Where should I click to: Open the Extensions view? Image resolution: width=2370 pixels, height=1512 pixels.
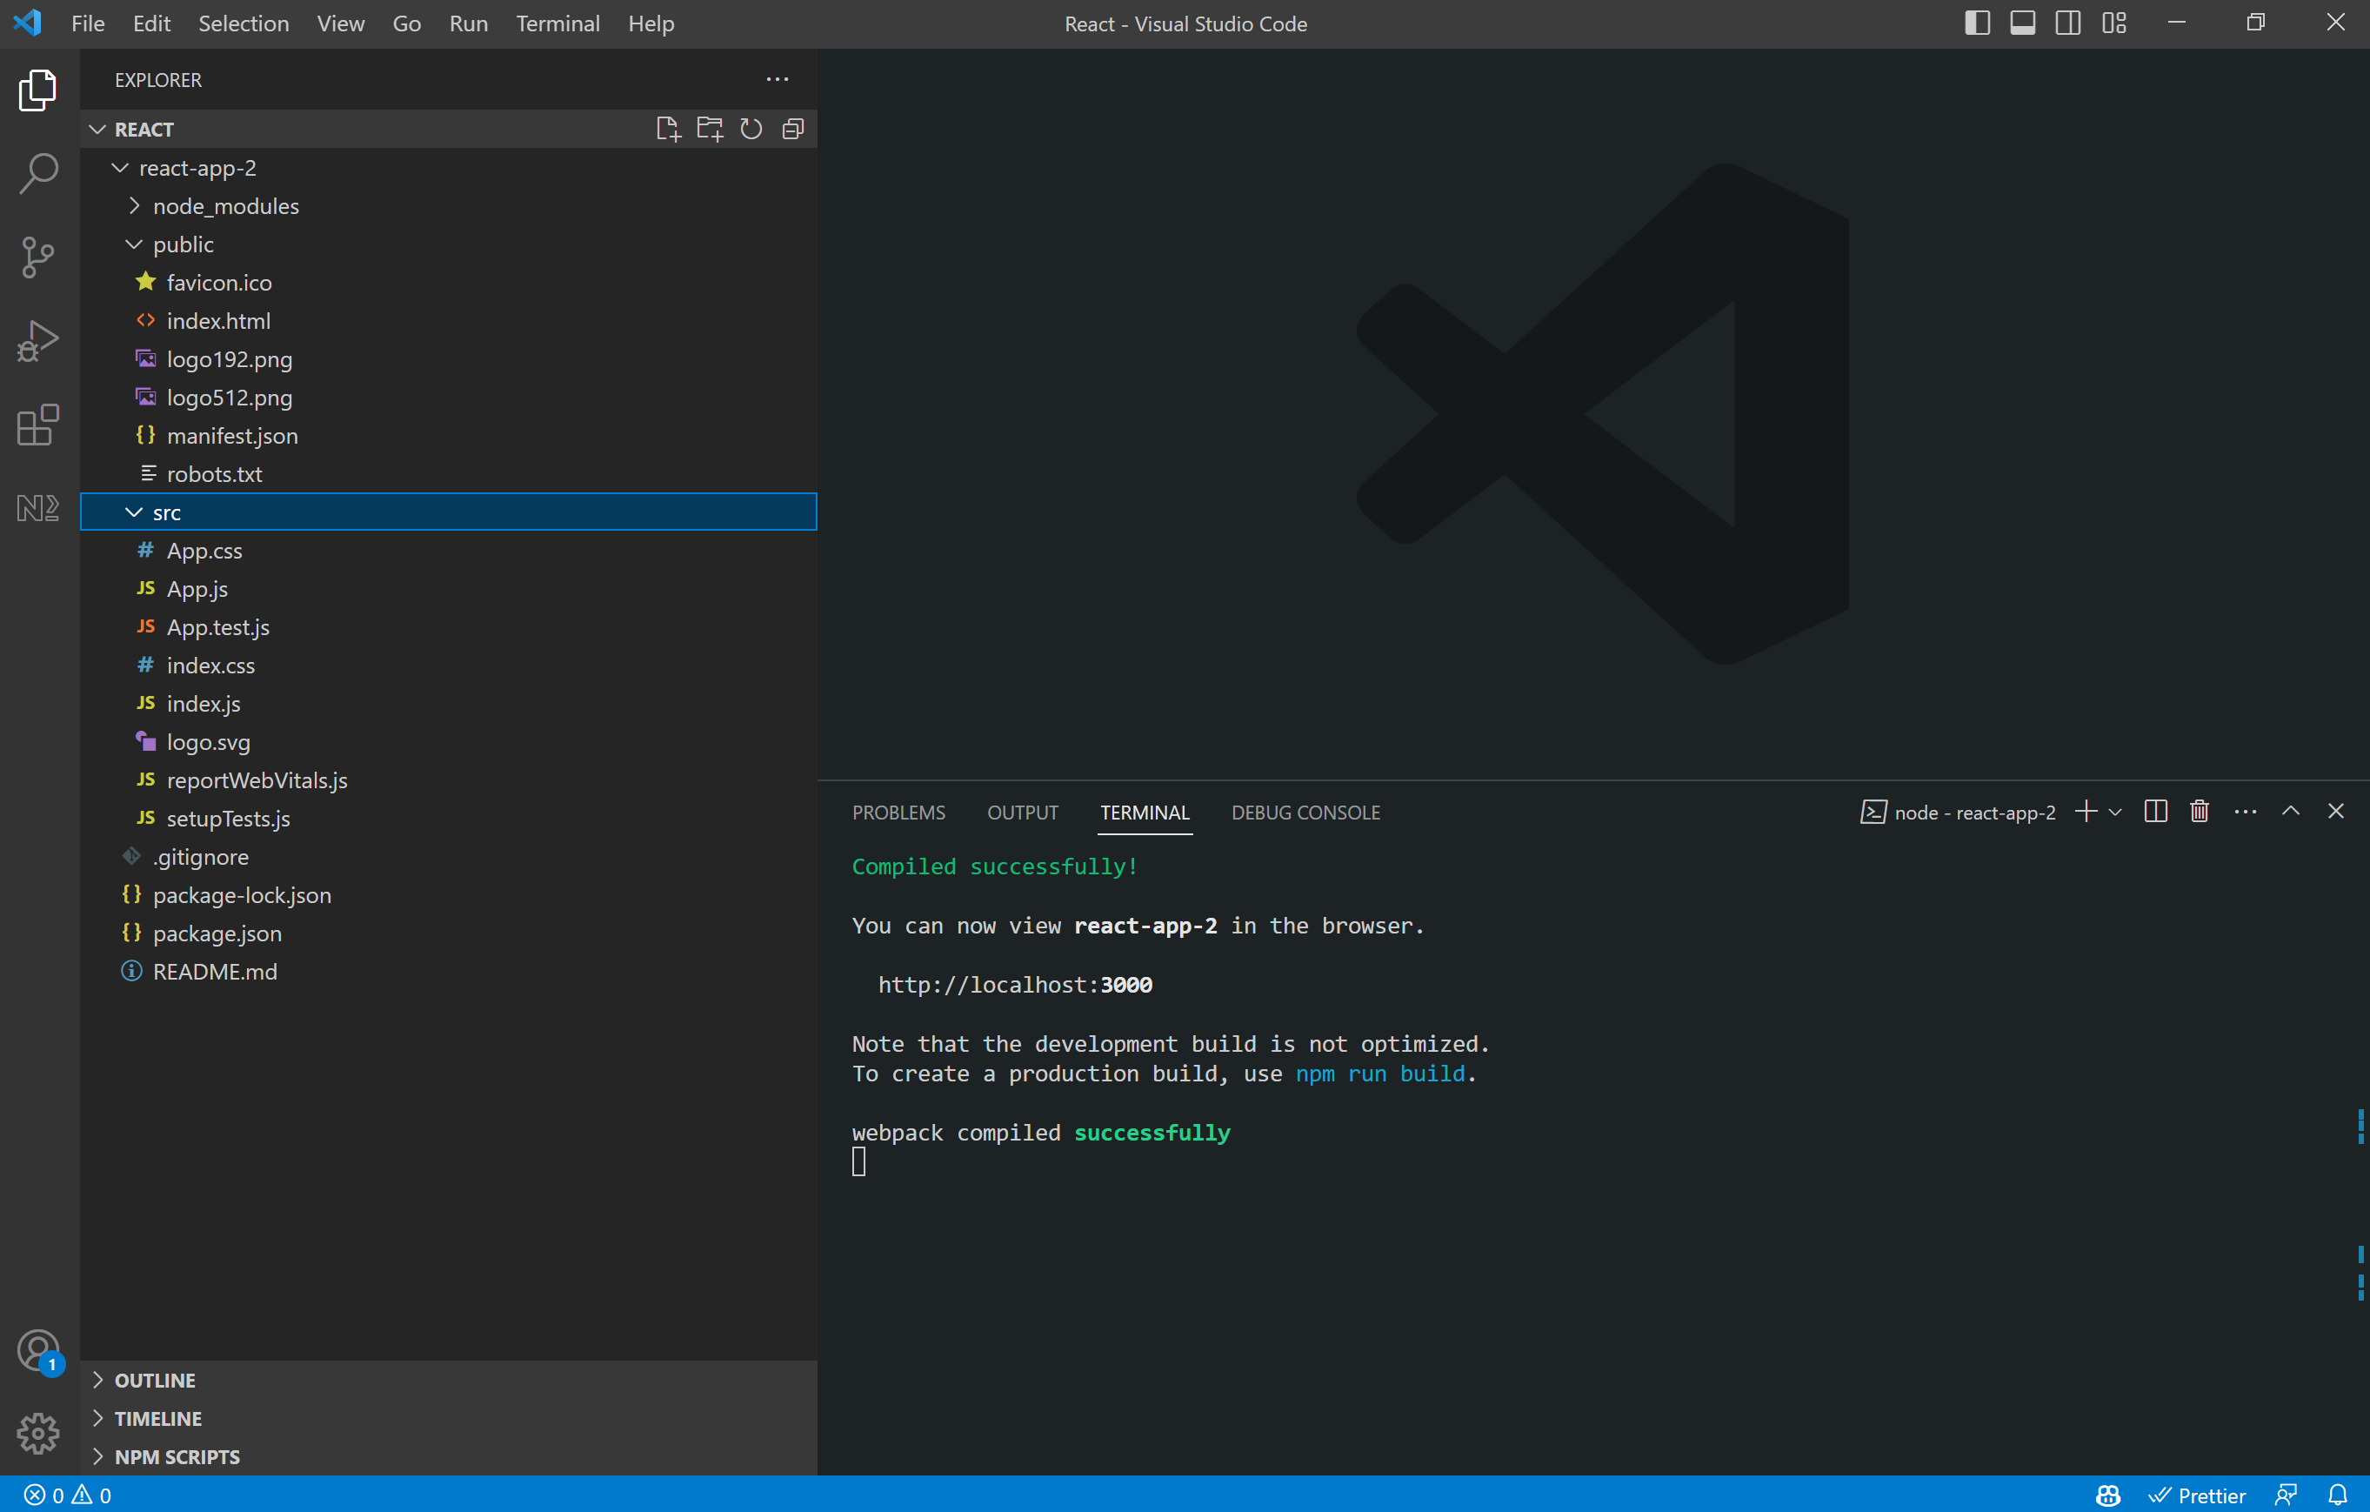tap(38, 425)
